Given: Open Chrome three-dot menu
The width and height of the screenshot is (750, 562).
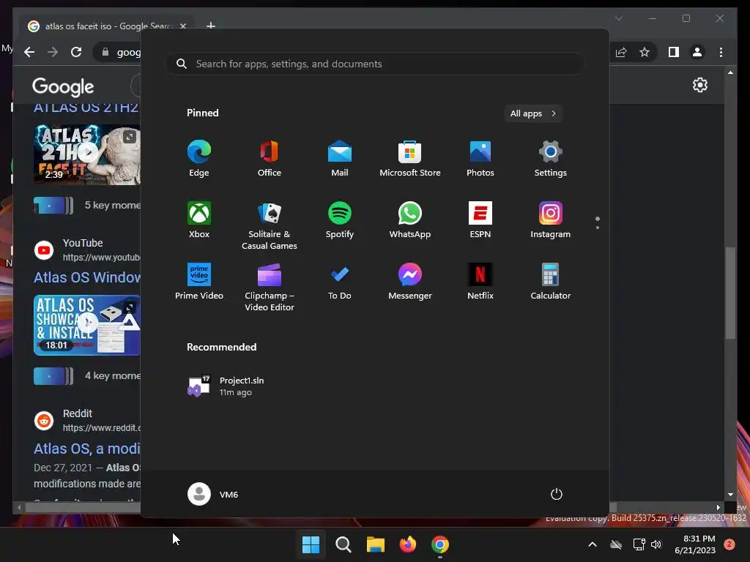Looking at the screenshot, I should (x=721, y=52).
